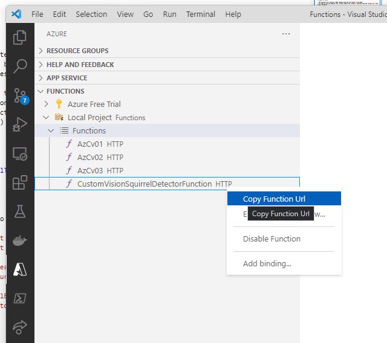
Task: Click the VS Code logo icon
Action: click(x=16, y=14)
